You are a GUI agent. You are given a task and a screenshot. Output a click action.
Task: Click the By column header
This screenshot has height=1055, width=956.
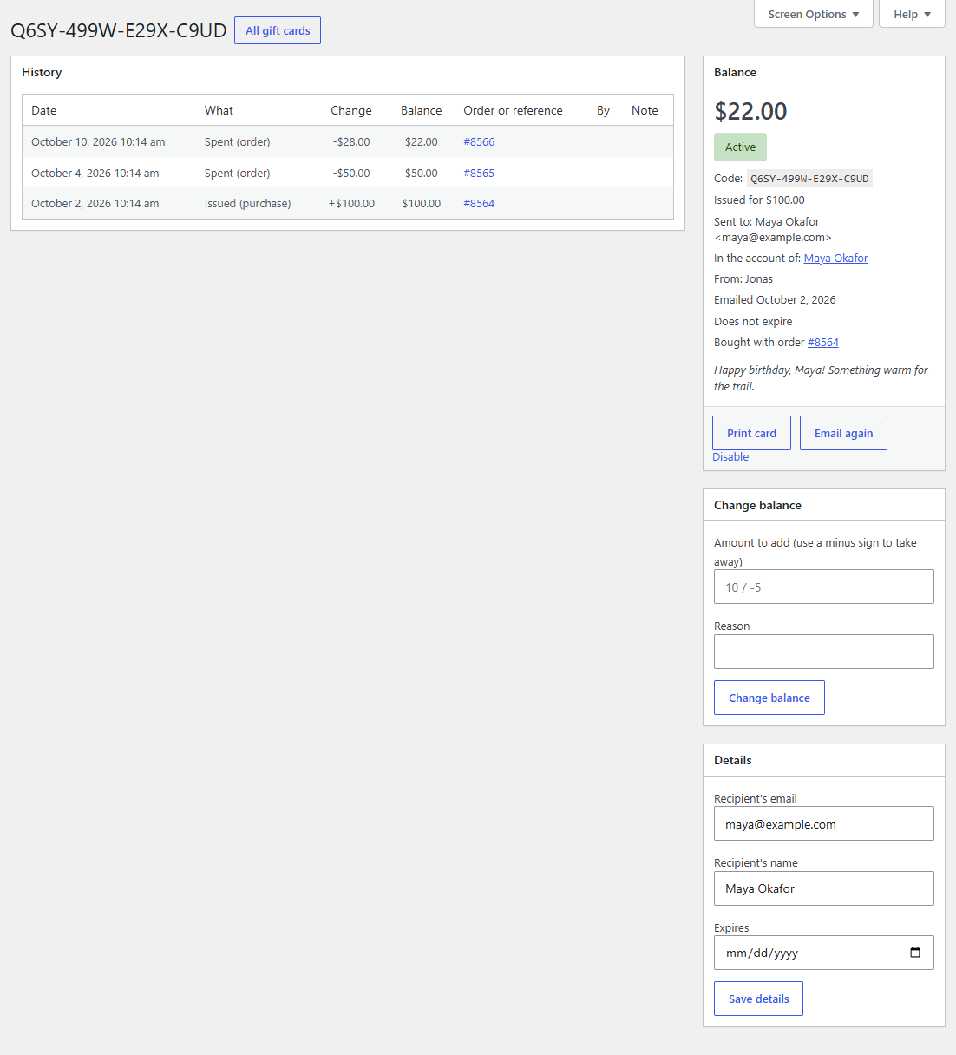pyautogui.click(x=603, y=111)
